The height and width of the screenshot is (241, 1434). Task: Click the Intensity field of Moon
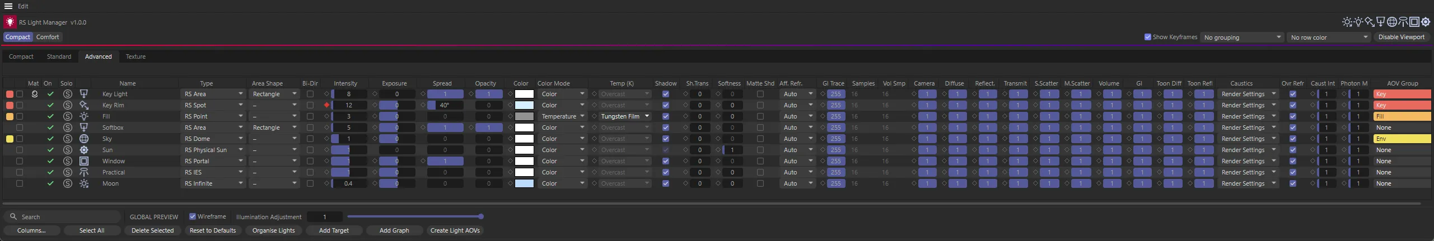pyautogui.click(x=349, y=183)
